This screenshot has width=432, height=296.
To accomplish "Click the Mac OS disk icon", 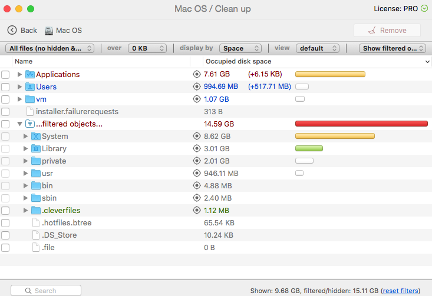I will click(x=49, y=31).
